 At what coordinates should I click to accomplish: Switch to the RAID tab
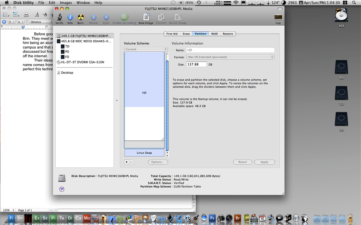pos(214,34)
